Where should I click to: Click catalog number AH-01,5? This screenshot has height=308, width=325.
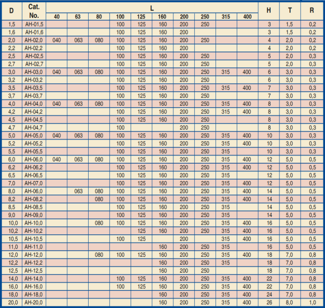pyautogui.click(x=34, y=25)
